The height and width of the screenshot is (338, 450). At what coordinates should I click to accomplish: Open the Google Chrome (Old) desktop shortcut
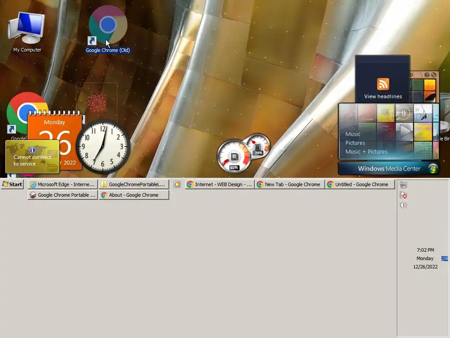(x=108, y=29)
